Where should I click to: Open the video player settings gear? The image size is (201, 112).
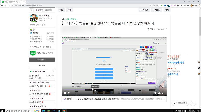click(155, 93)
